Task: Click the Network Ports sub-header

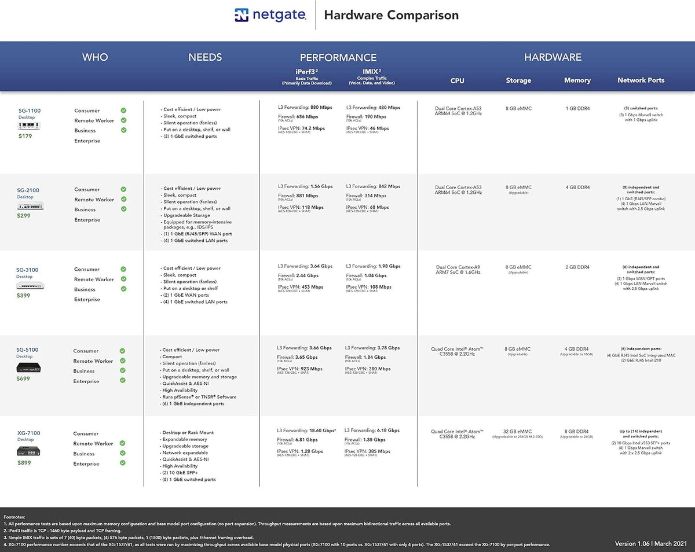Action: tap(641, 80)
